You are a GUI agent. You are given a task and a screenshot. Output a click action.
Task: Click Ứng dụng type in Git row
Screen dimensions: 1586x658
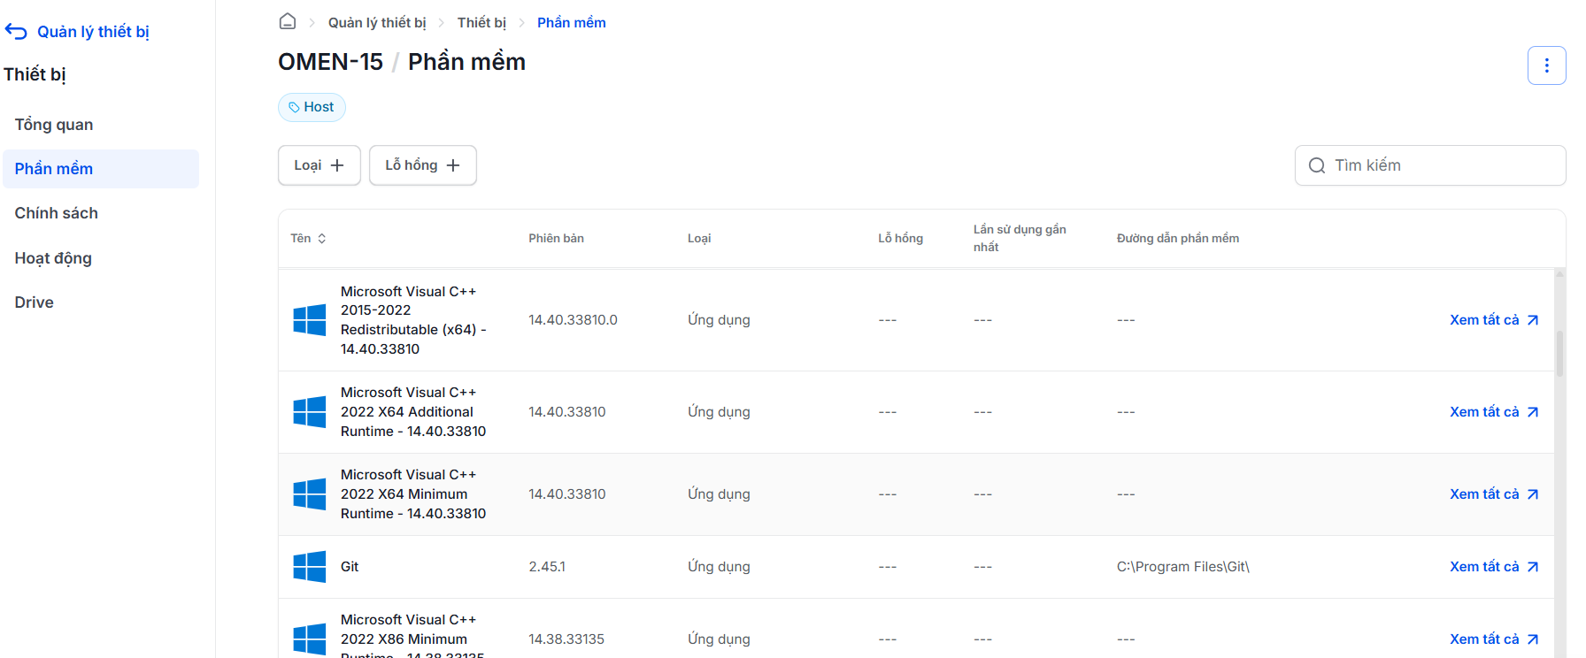719,567
